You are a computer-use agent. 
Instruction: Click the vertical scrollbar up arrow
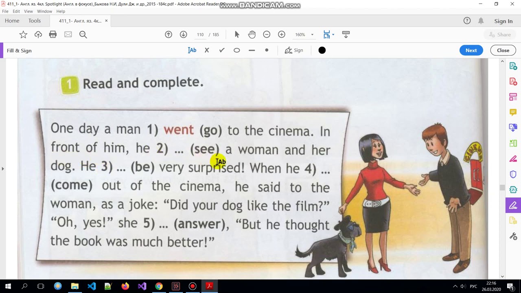[502, 61]
